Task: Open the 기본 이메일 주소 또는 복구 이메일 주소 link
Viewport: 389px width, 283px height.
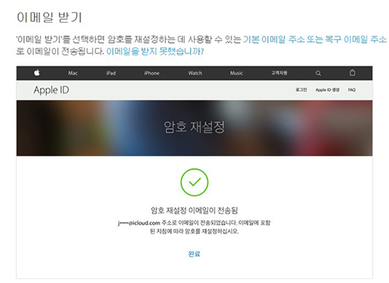Action: tap(315, 39)
